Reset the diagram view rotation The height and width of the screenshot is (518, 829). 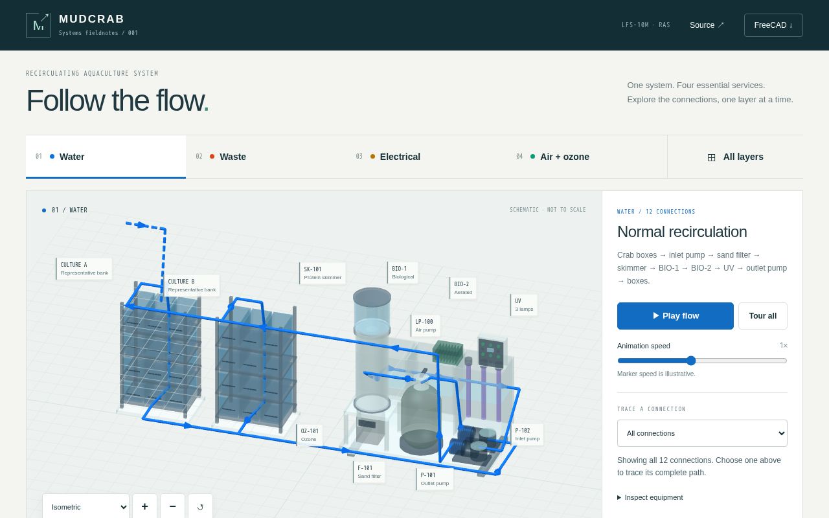click(200, 506)
